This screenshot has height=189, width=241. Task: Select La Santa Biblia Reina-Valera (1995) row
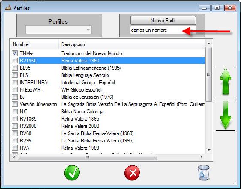108,141
